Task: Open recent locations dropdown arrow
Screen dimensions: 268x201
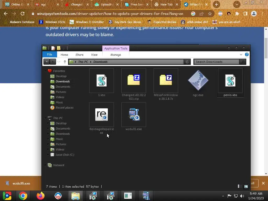Action: pyautogui.click(x=59, y=62)
